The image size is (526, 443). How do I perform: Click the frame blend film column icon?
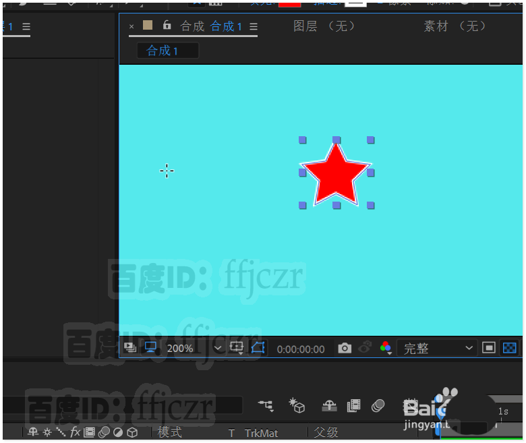(x=89, y=432)
